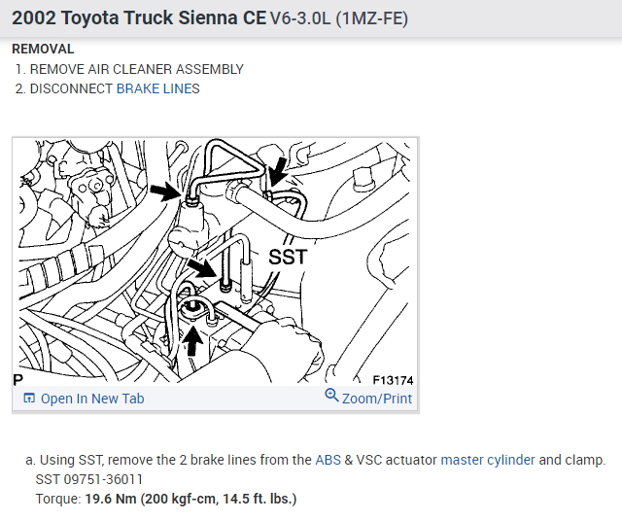The image size is (622, 521).
Task: Click the REMOVE AIR CLEANER ASSEMBLY step
Action: (136, 69)
